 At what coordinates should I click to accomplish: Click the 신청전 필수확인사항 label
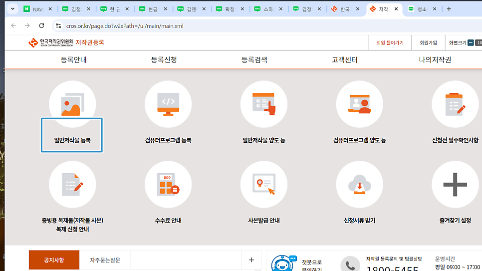click(x=455, y=140)
